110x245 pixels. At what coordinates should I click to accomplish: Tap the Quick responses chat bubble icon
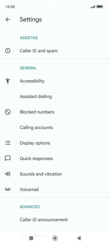coord(8,159)
